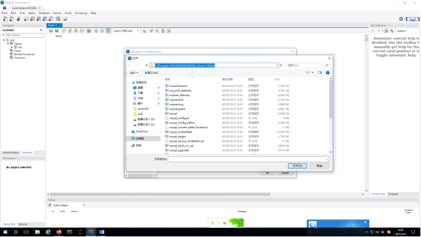Toggle stop-on-error script execution icon

(89, 31)
